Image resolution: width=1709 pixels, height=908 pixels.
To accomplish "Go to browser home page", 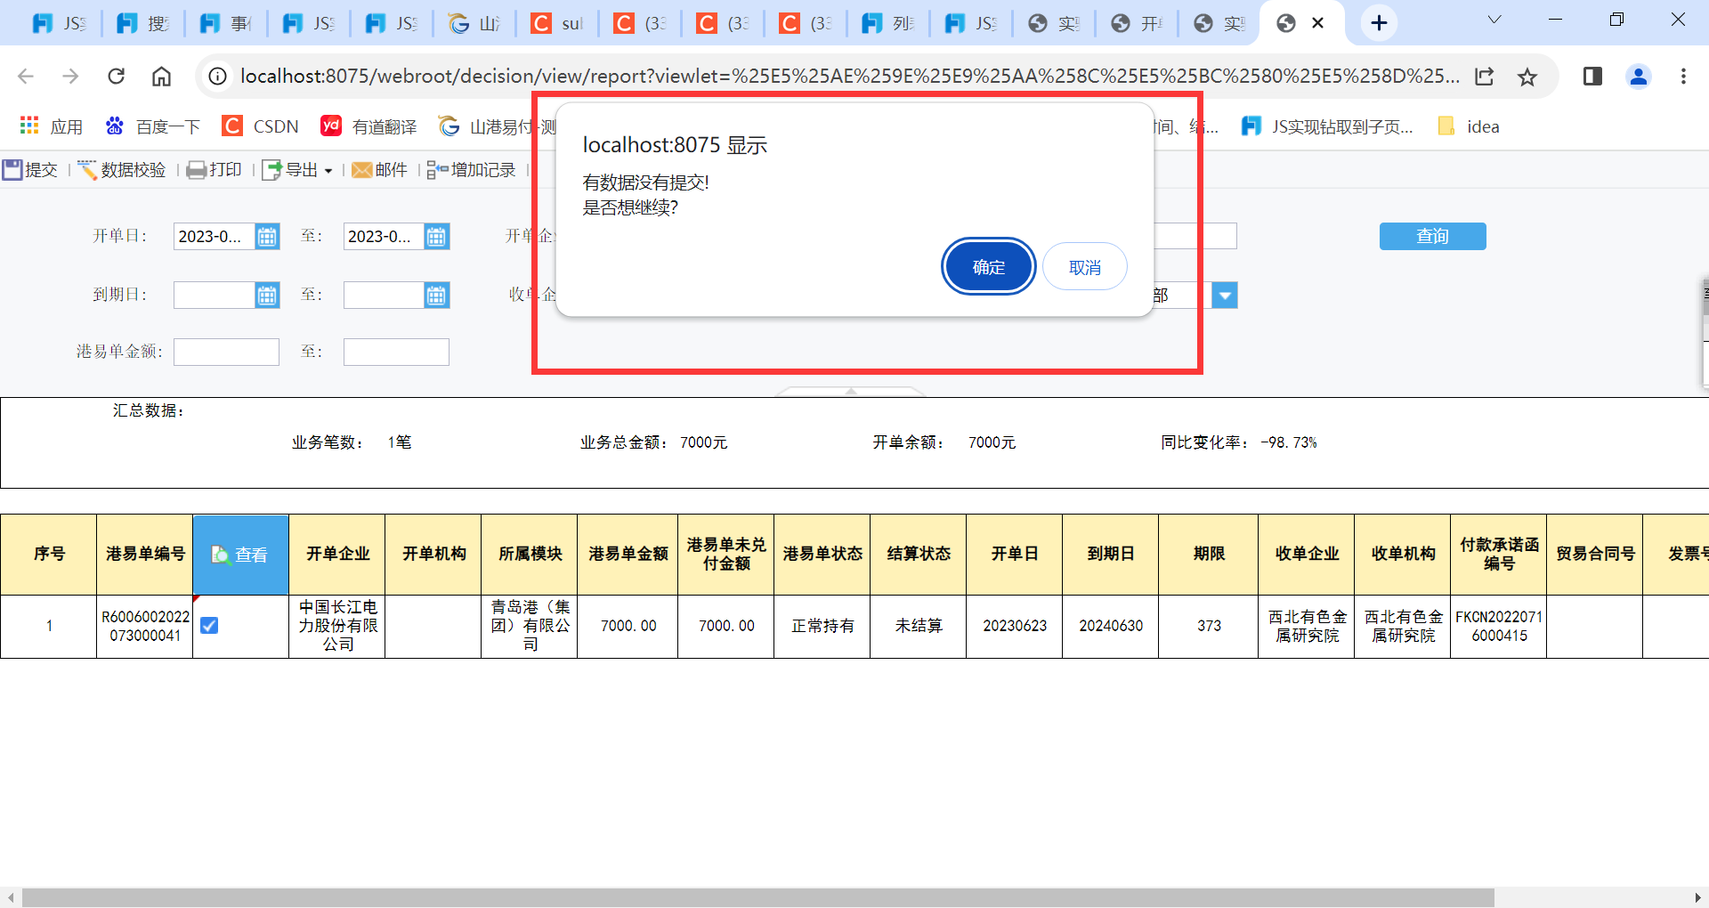I will [x=161, y=77].
